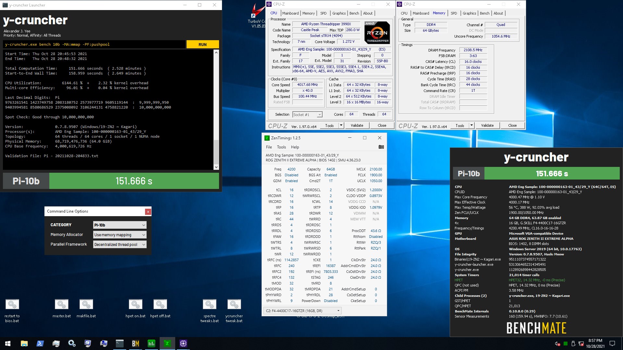This screenshot has height=350, width=623.
Task: Open the console window taskbar icon
Action: tap(120, 344)
